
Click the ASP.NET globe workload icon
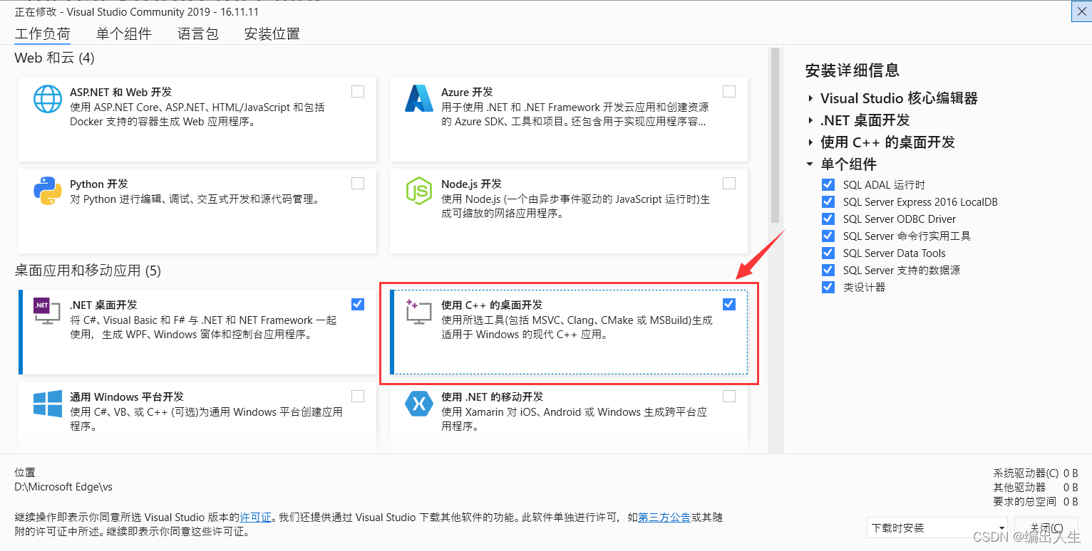tap(48, 99)
